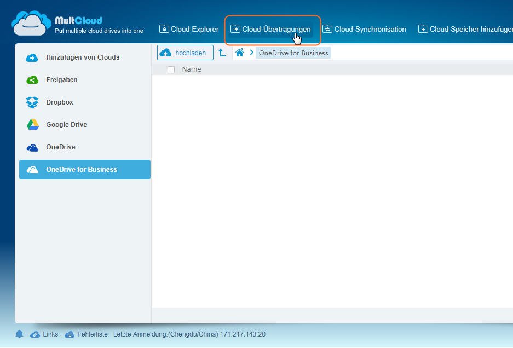Click the hochladen upload button

tap(185, 53)
